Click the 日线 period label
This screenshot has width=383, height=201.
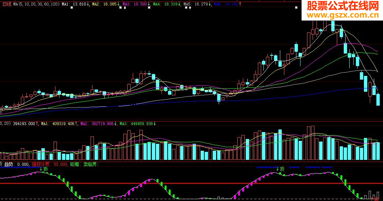click(x=7, y=4)
